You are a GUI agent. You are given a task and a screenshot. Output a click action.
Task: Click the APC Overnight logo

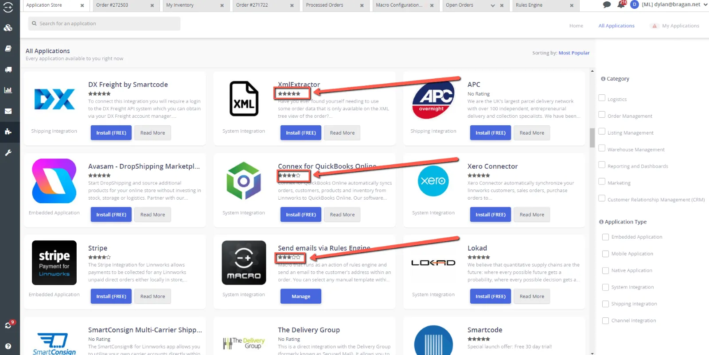click(433, 100)
